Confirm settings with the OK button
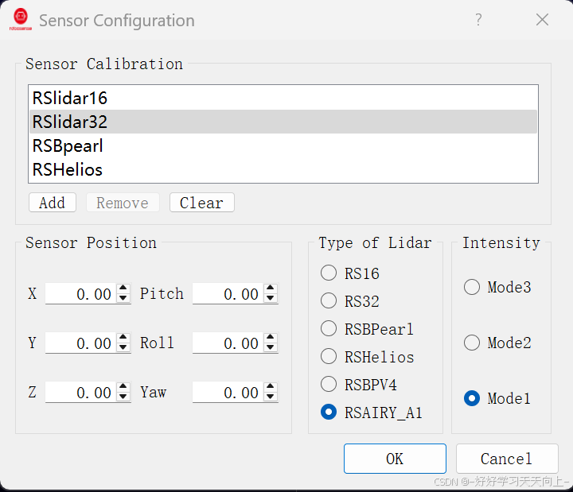This screenshot has width=573, height=492. (395, 459)
